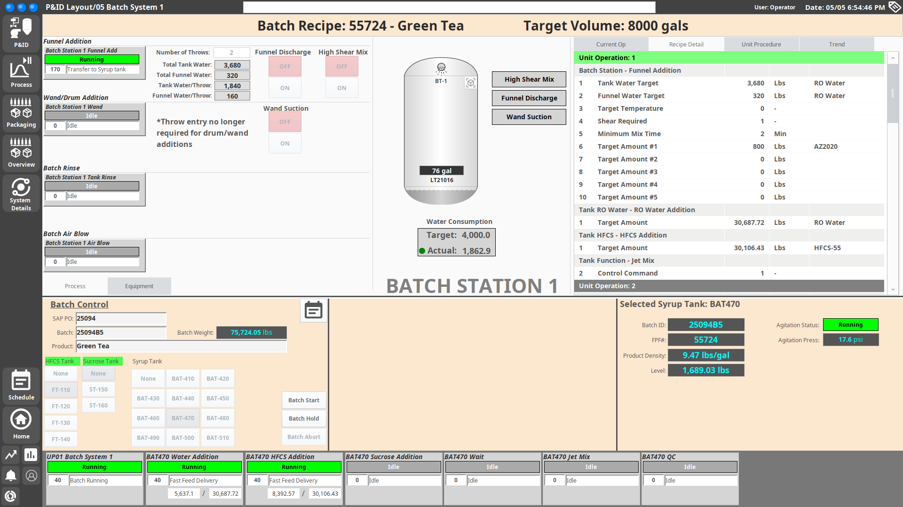Click the BT-1 tank detail icon
Viewport: 903px width, 507px height.
tap(470, 83)
